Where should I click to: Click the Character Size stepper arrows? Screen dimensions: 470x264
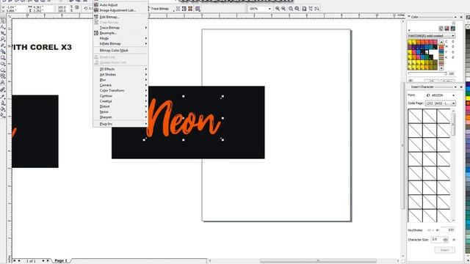tap(446, 240)
